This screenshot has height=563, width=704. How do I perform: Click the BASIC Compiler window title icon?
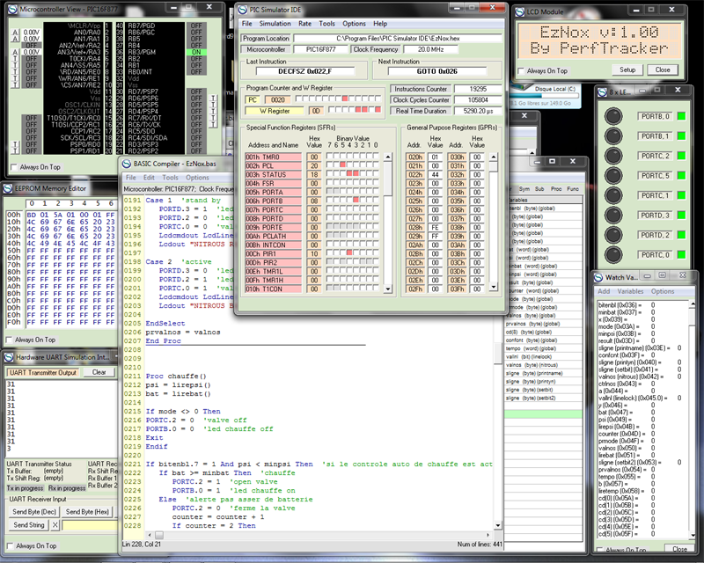coord(126,164)
